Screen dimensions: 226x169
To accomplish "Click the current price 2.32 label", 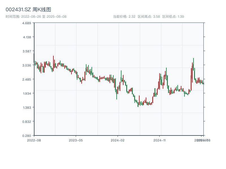I will tap(124, 17).
